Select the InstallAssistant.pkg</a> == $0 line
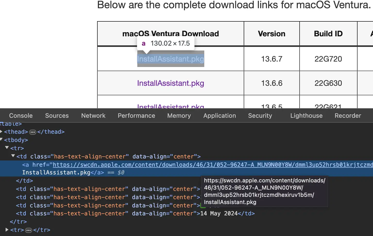The image size is (373, 236). coord(73,172)
